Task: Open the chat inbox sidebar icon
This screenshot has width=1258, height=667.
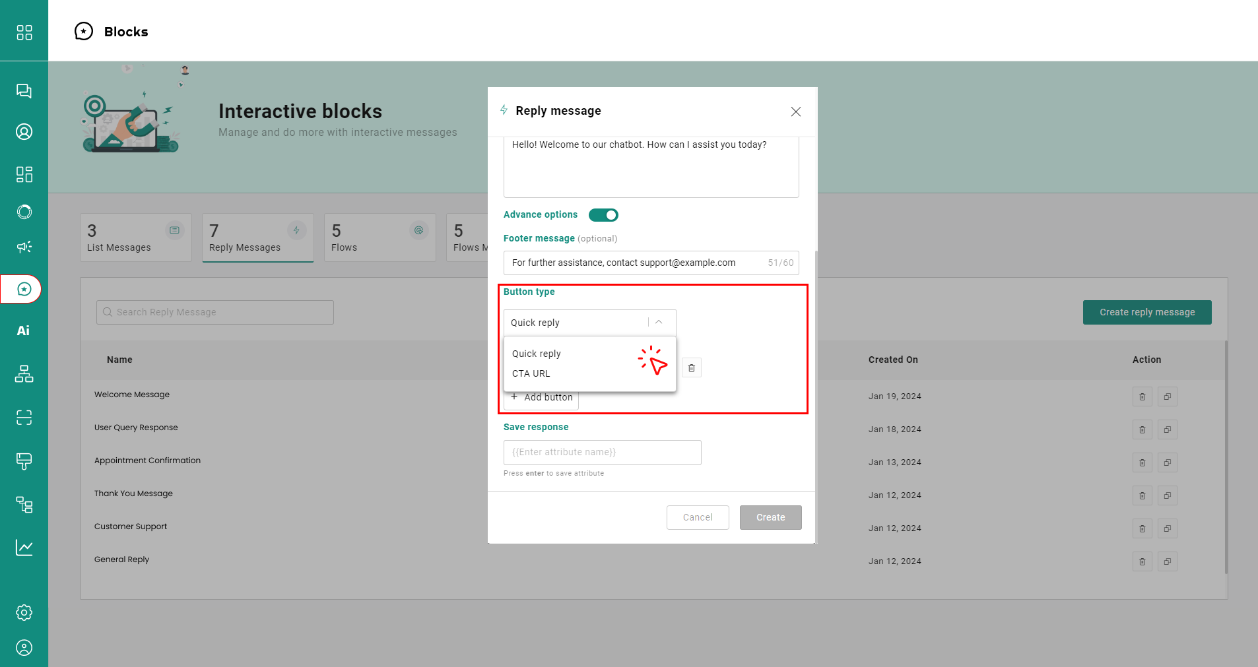Action: [x=24, y=91]
